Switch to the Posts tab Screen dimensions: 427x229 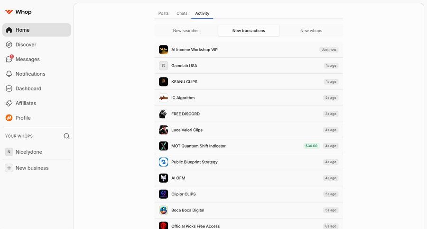[163, 13]
